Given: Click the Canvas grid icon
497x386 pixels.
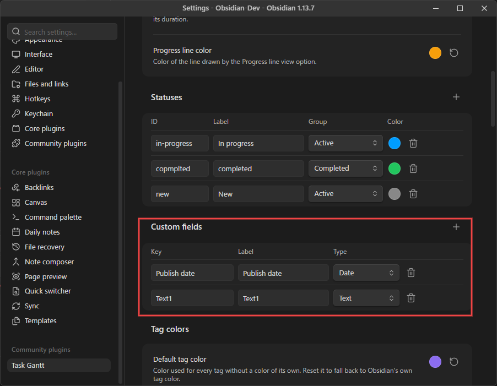Looking at the screenshot, I should coord(16,202).
